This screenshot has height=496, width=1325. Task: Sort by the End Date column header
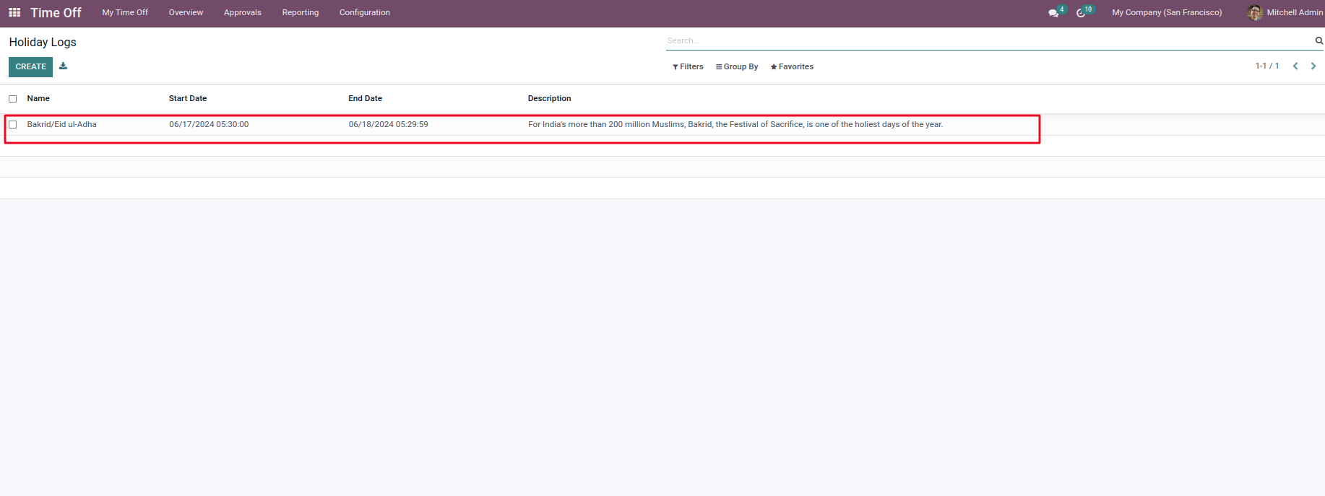click(365, 98)
